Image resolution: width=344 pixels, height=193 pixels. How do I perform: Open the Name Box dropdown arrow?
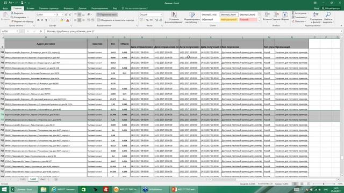tap(17, 31)
